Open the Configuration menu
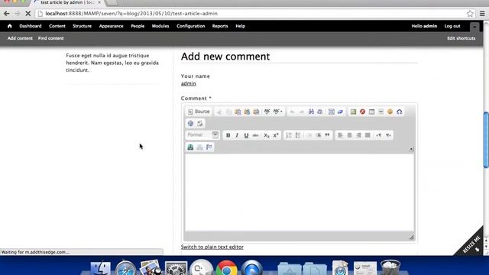 (190, 26)
